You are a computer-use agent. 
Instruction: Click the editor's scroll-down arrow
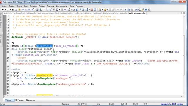coord(184,94)
